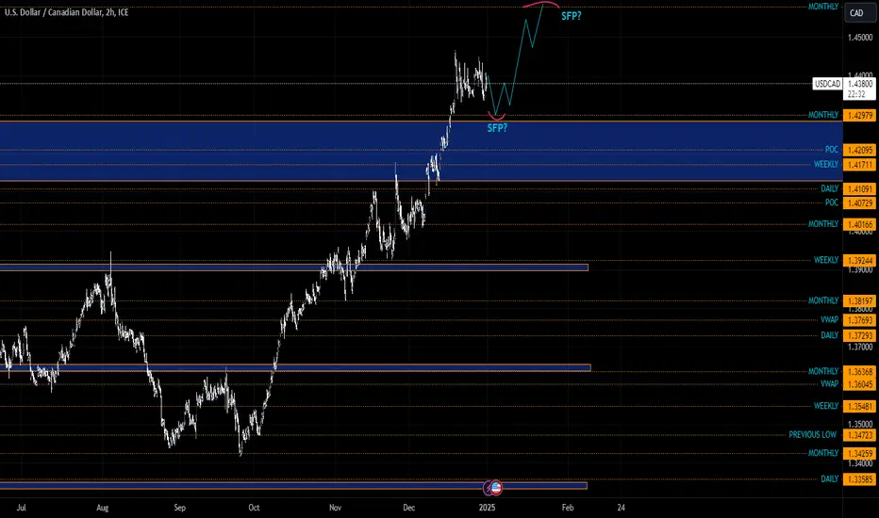Click the 1.43800 last price label

pyautogui.click(x=860, y=84)
